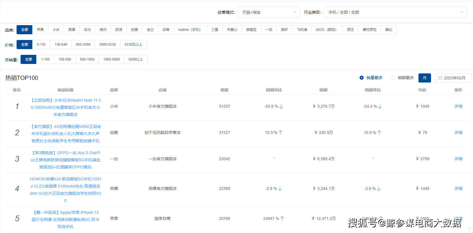Filter brand by 朵唯
473x233 pixels.
(166, 30)
